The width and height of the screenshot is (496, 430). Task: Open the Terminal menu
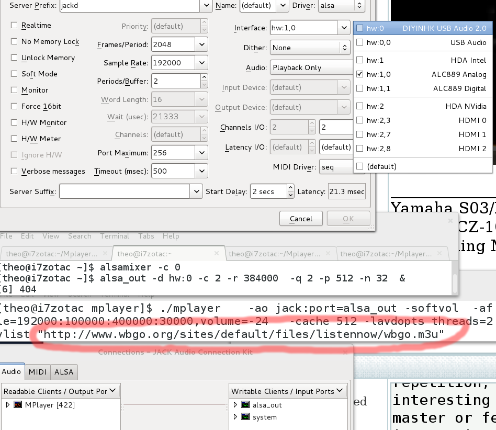click(115, 236)
